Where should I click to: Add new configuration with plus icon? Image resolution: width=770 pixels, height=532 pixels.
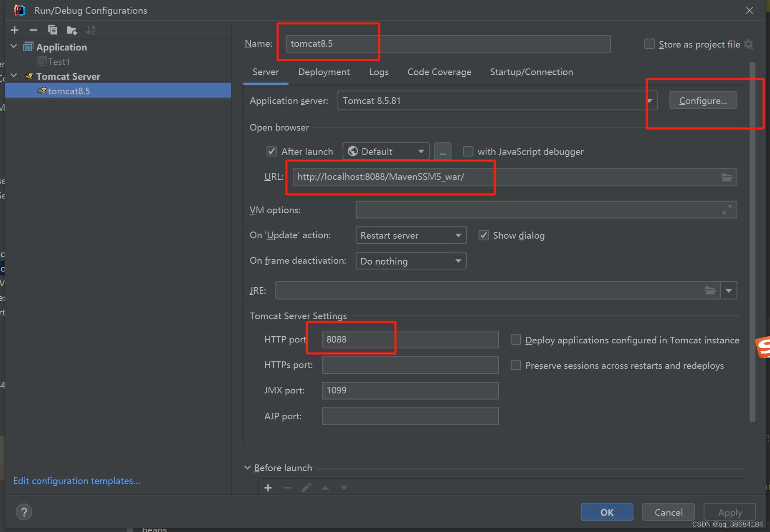click(15, 30)
